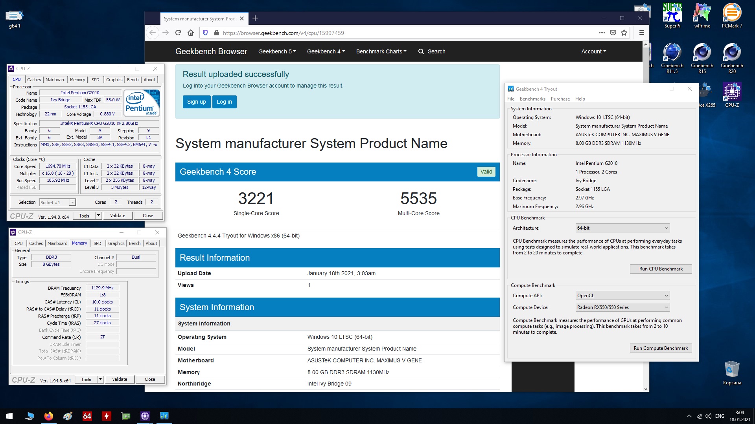This screenshot has height=424, width=755.
Task: Switch to Mainboard tab in upper CPU-Z
Action: pyautogui.click(x=55, y=80)
